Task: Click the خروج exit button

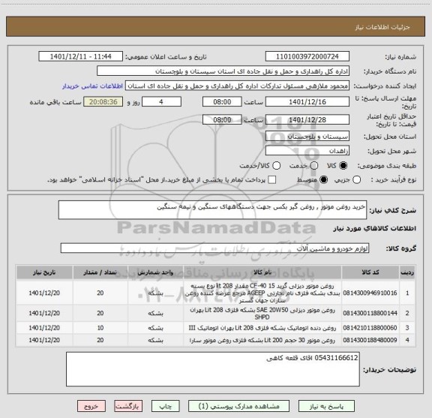Action: [91, 406]
